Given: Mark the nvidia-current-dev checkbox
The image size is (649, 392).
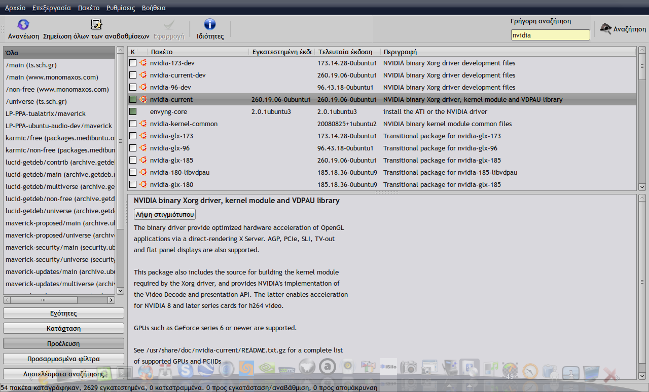Looking at the screenshot, I should pyautogui.click(x=133, y=75).
